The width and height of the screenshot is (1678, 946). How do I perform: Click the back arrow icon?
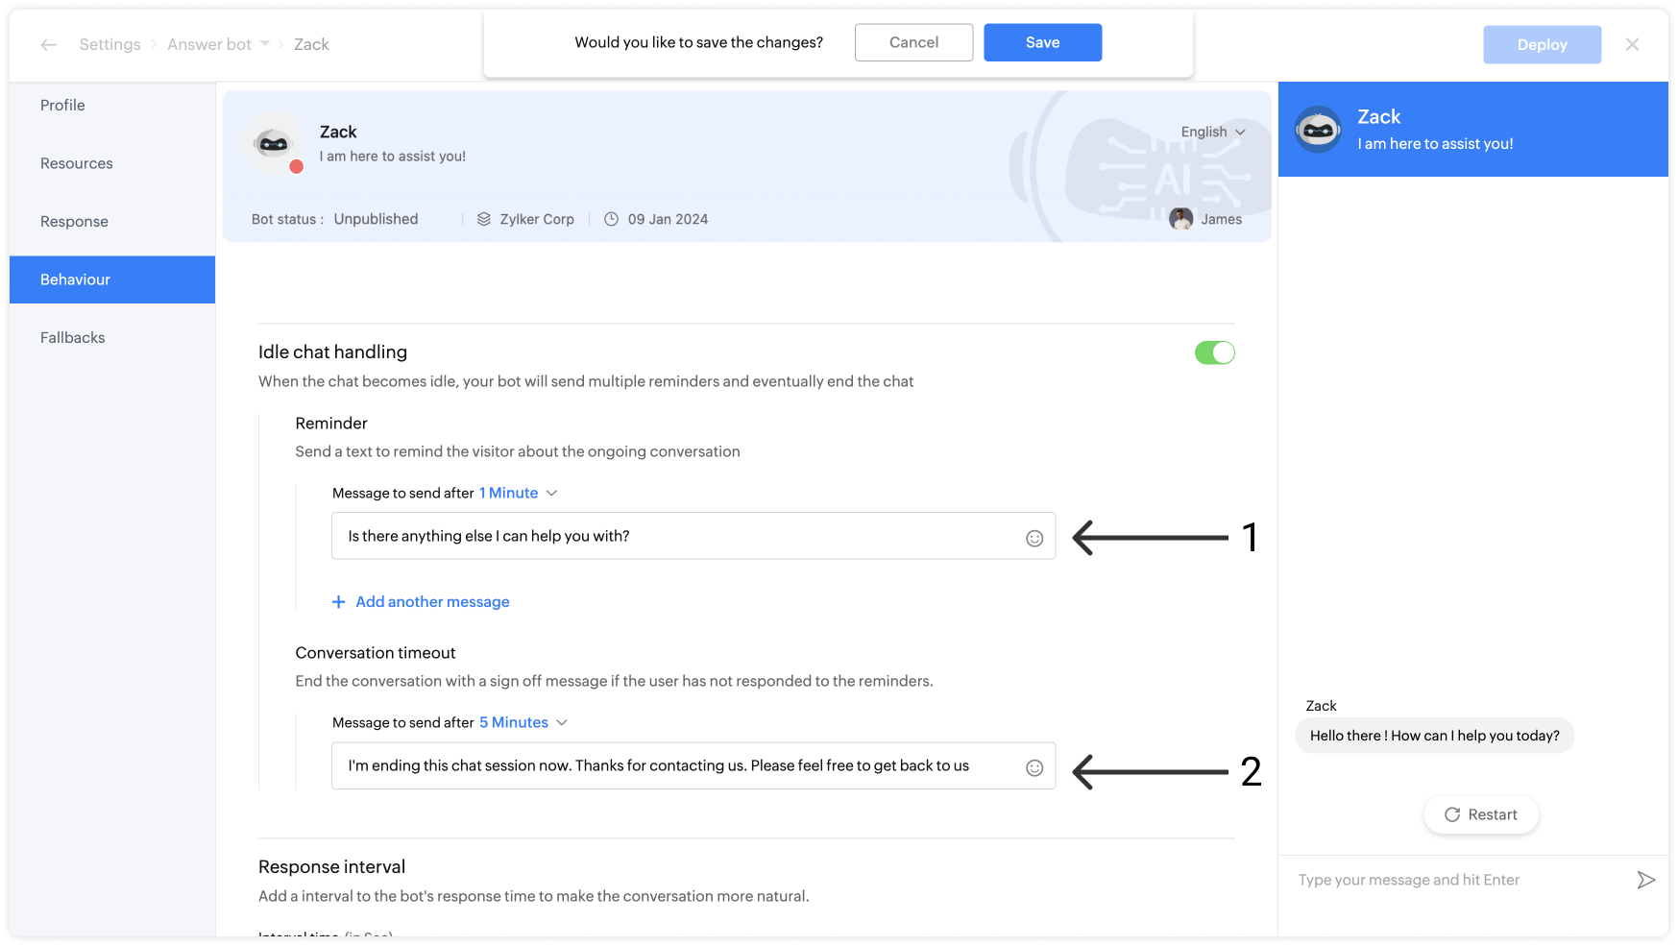pos(49,44)
